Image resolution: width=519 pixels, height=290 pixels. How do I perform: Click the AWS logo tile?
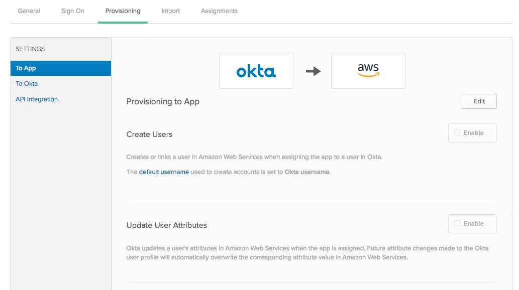[368, 71]
